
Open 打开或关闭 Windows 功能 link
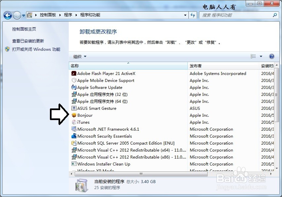pos(36,49)
